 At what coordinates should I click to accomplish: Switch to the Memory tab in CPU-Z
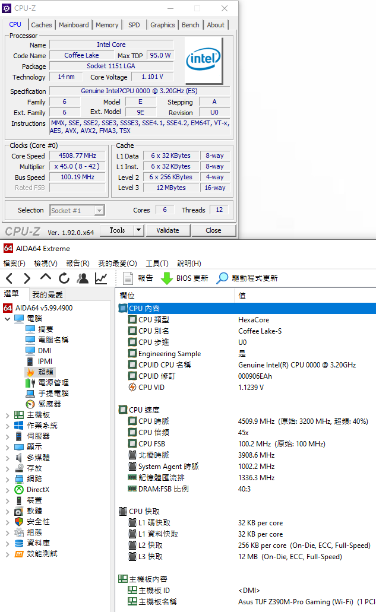pyautogui.click(x=107, y=25)
